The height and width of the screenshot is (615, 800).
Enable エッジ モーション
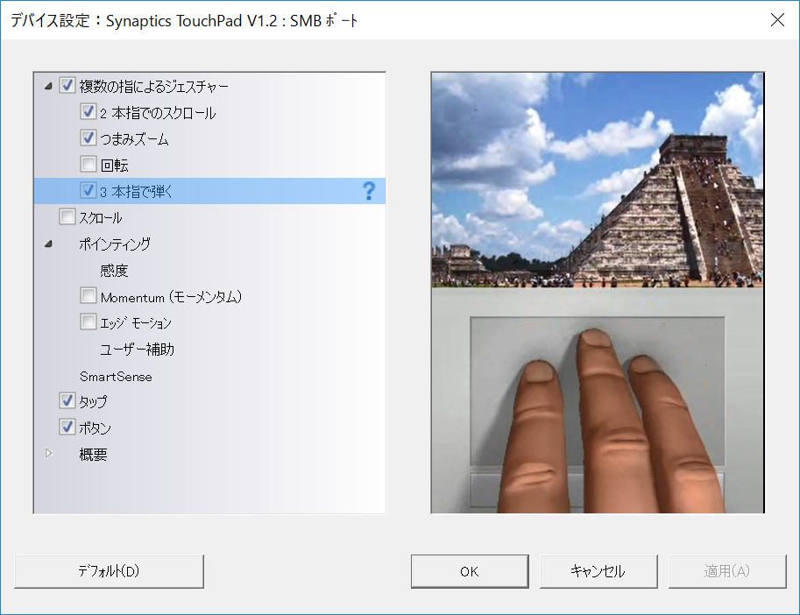pos(88,322)
